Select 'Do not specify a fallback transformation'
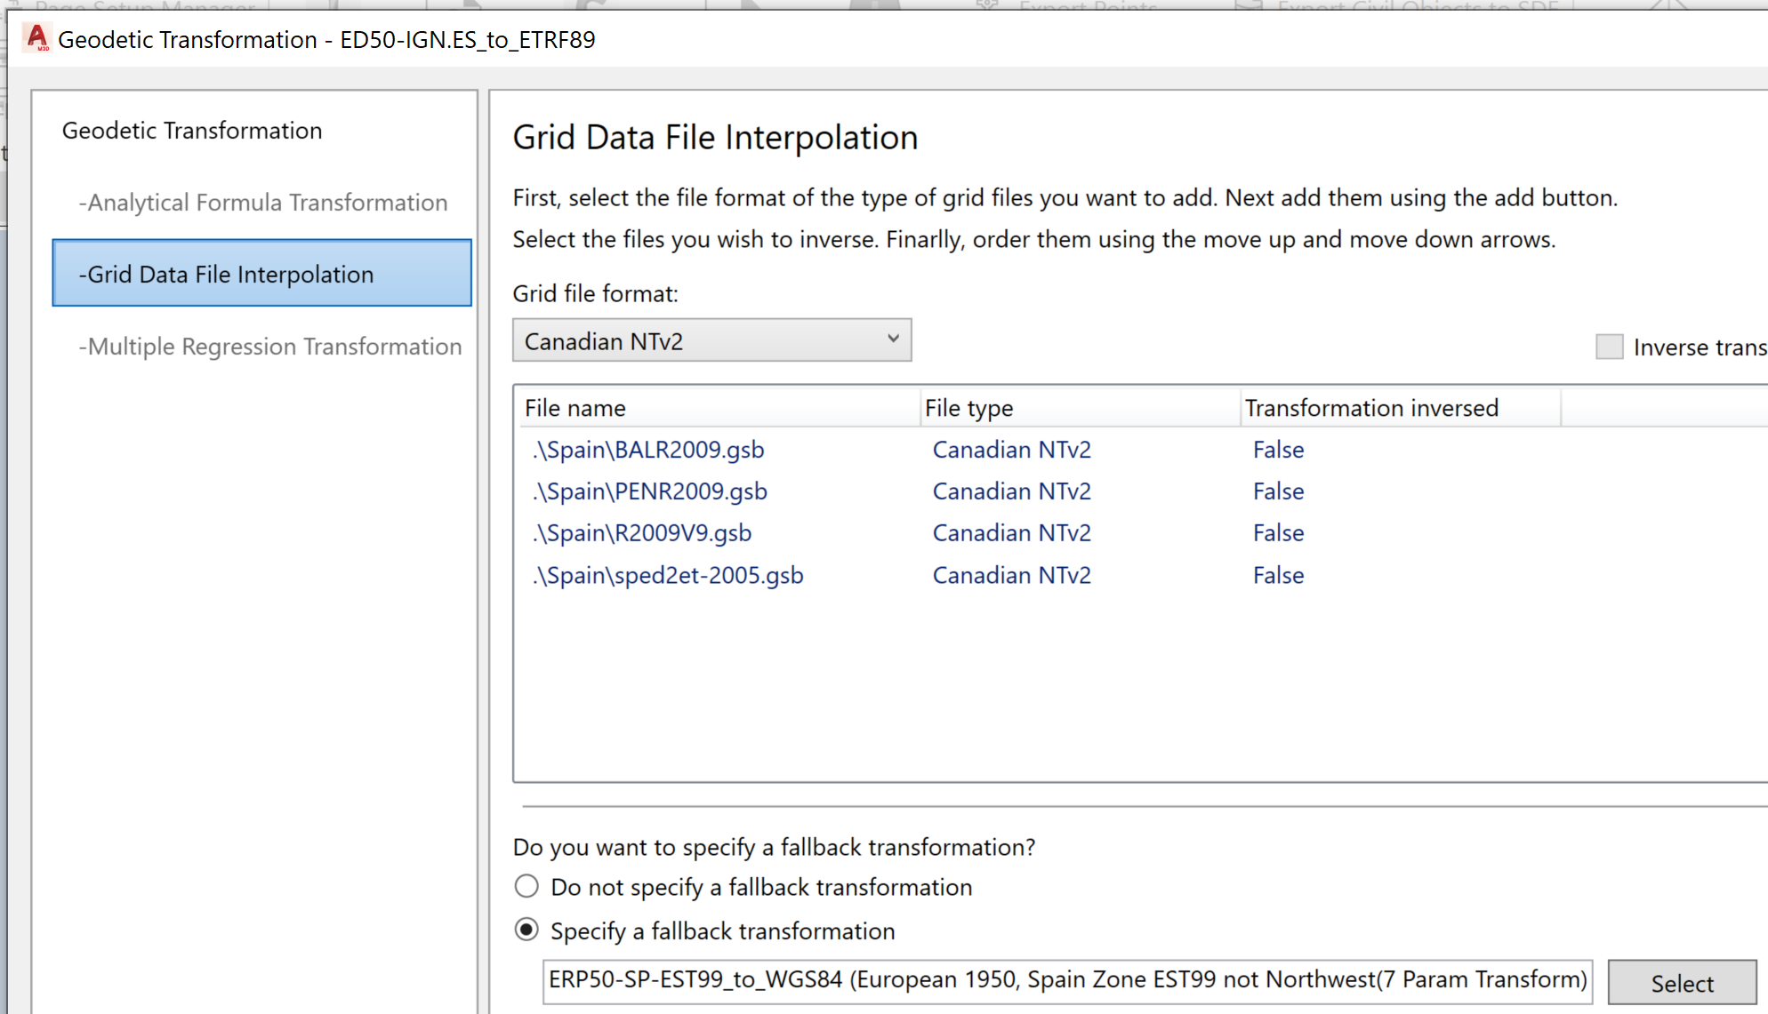This screenshot has width=1768, height=1014. point(526,886)
